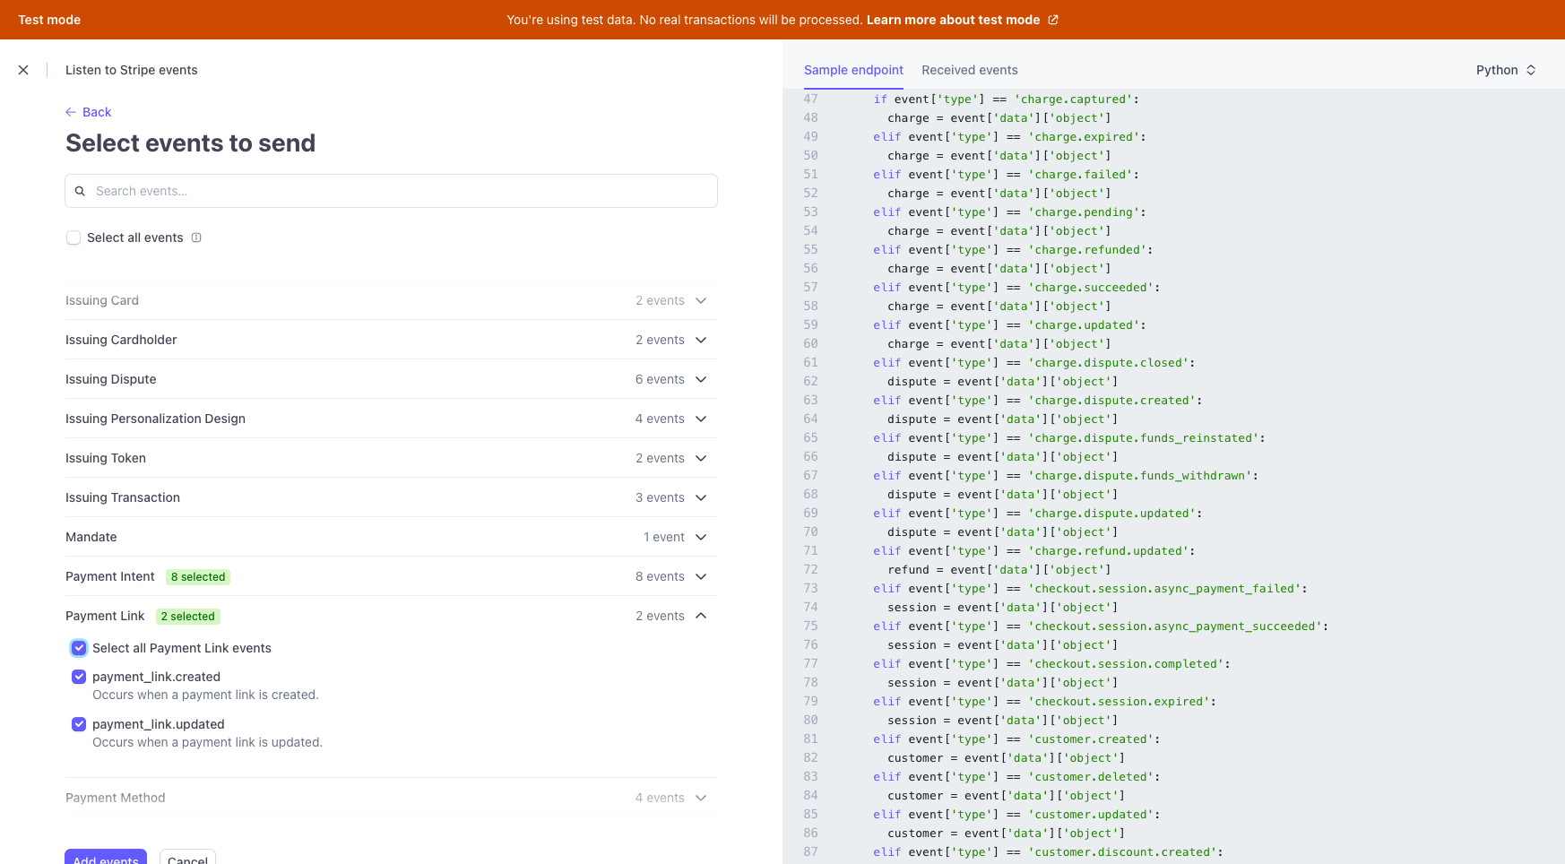Click the Cancel button
The height and width of the screenshot is (864, 1565).
click(x=187, y=857)
